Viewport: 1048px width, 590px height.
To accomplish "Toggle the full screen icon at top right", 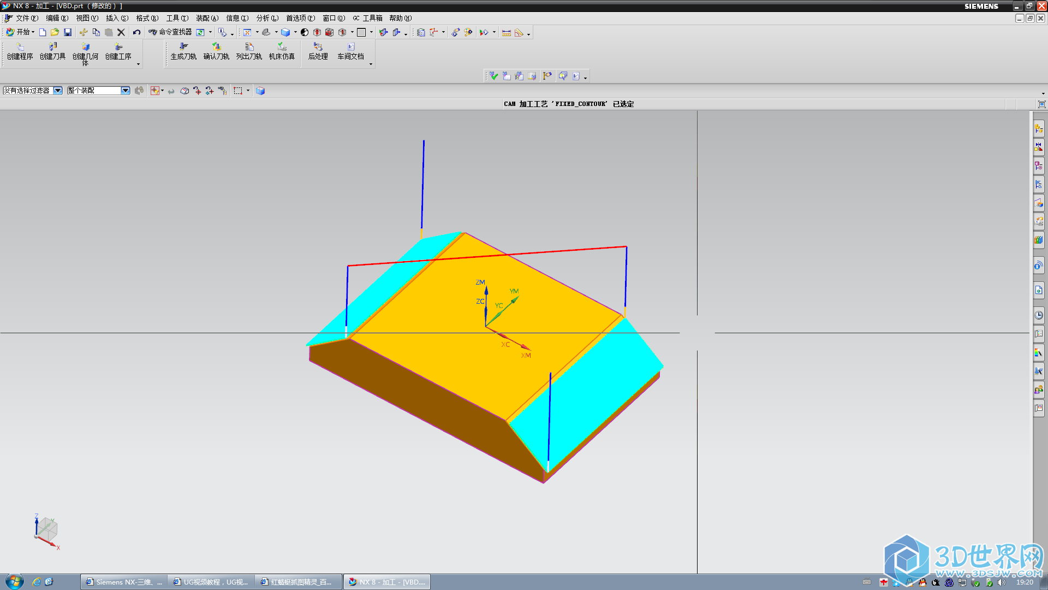I will point(1041,104).
